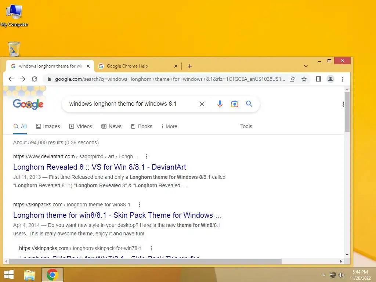Switch to Images results

click(48, 126)
